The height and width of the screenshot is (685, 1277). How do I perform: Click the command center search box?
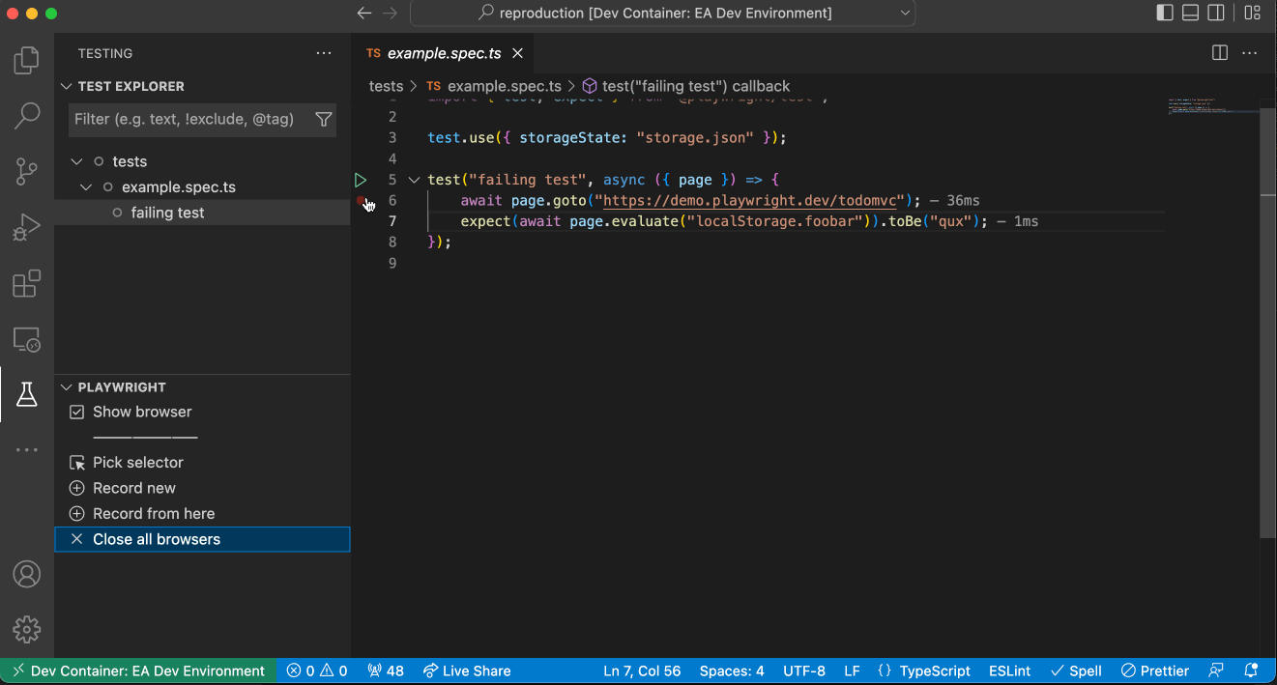coord(663,14)
